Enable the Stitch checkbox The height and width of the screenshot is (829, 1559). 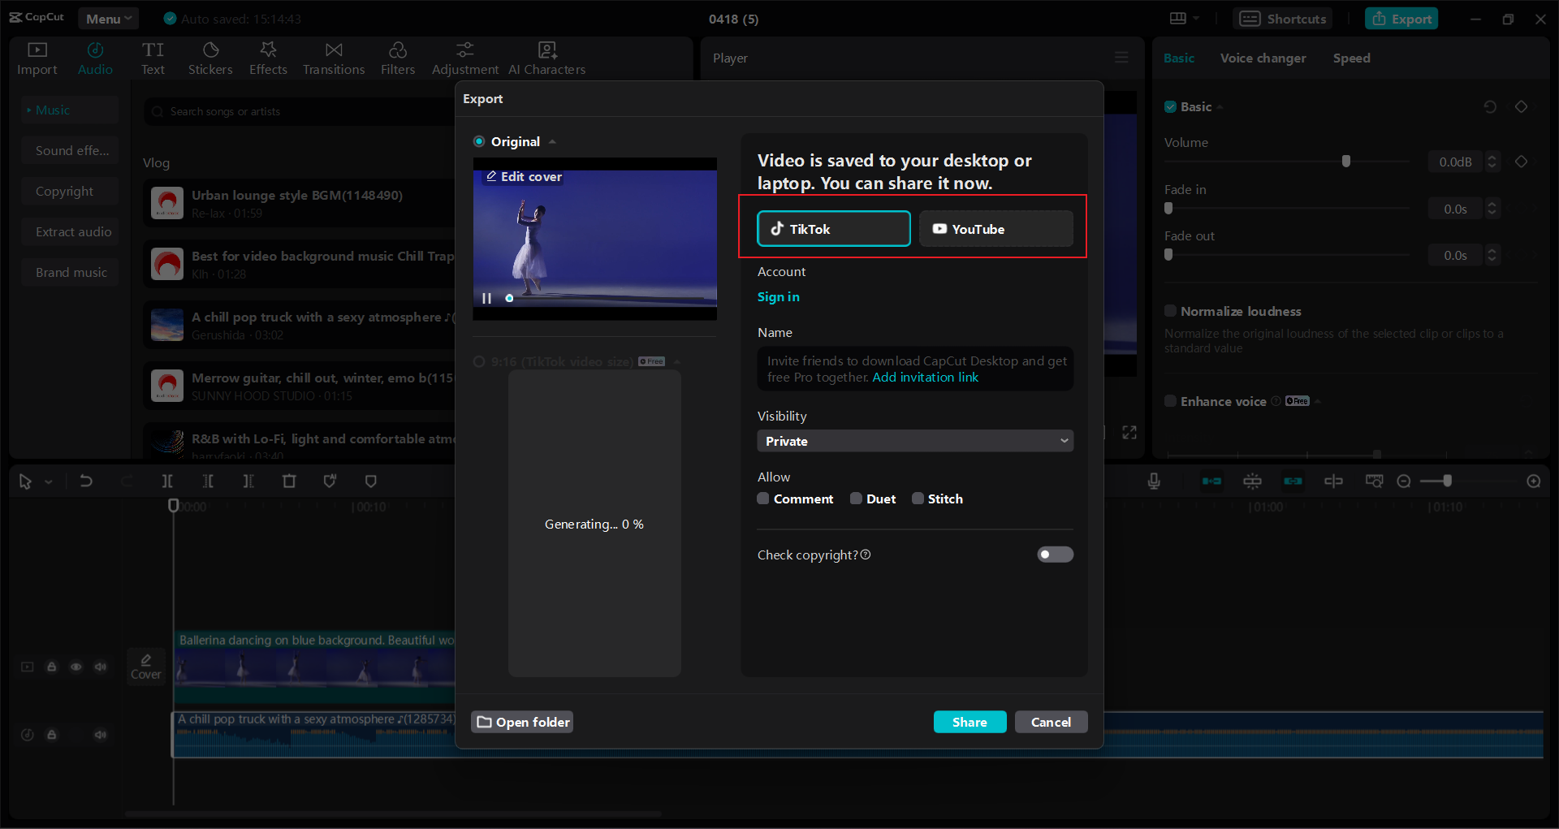[918, 499]
